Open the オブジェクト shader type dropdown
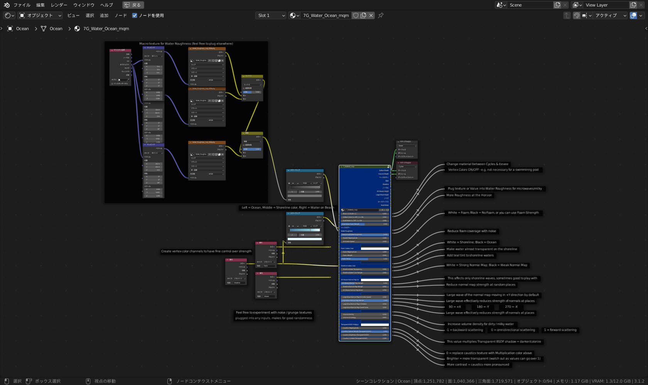Image resolution: width=648 pixels, height=385 pixels. 40,15
